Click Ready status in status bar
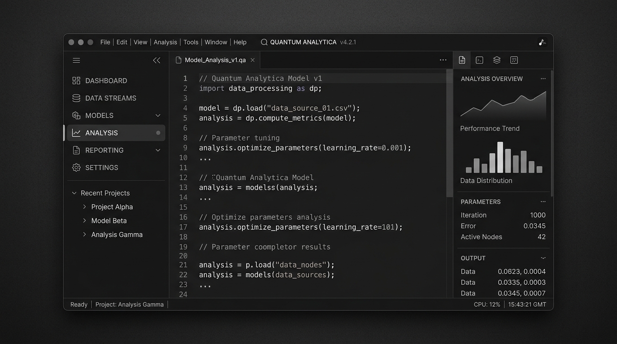 click(x=79, y=305)
